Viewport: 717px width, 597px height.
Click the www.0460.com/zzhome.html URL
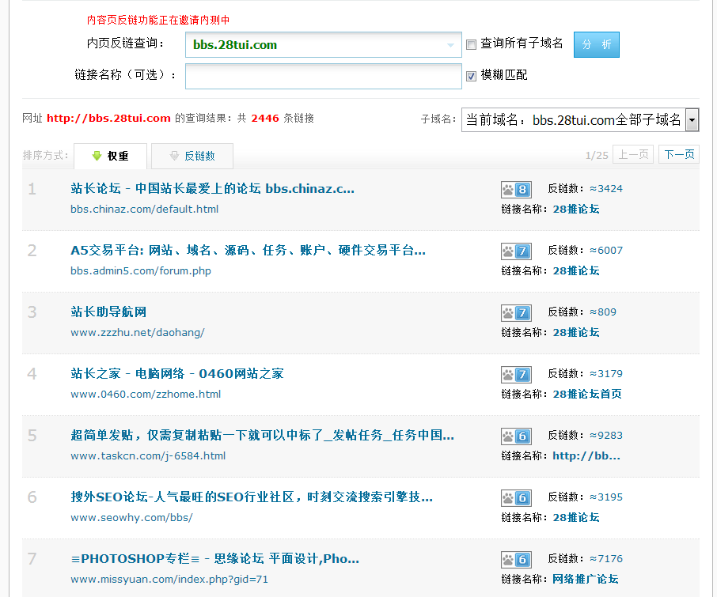(146, 395)
